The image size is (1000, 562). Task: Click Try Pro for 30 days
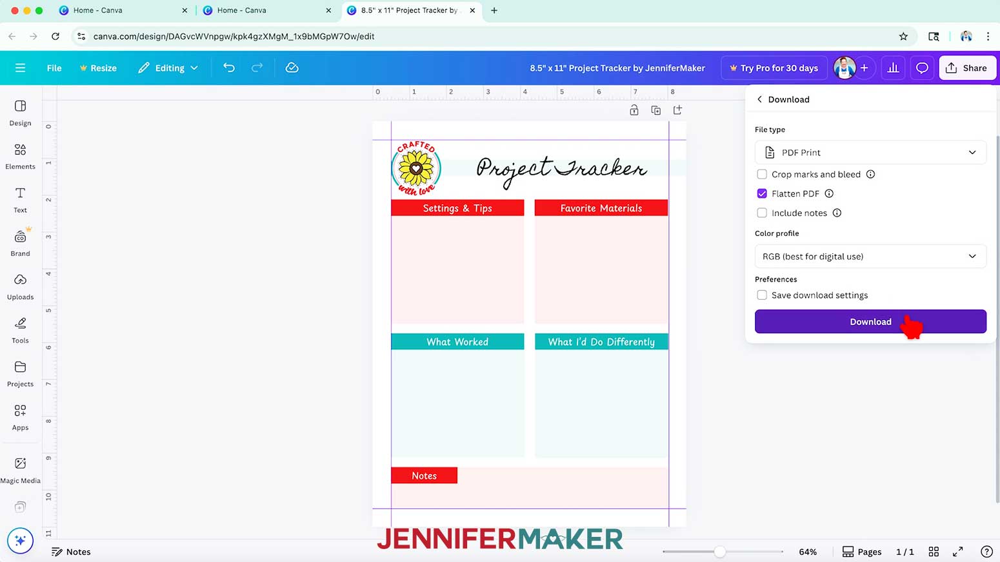[x=774, y=68]
